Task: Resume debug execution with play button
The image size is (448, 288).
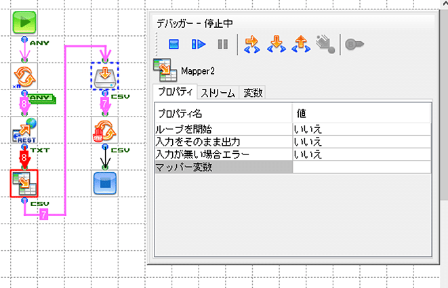Action: (198, 45)
